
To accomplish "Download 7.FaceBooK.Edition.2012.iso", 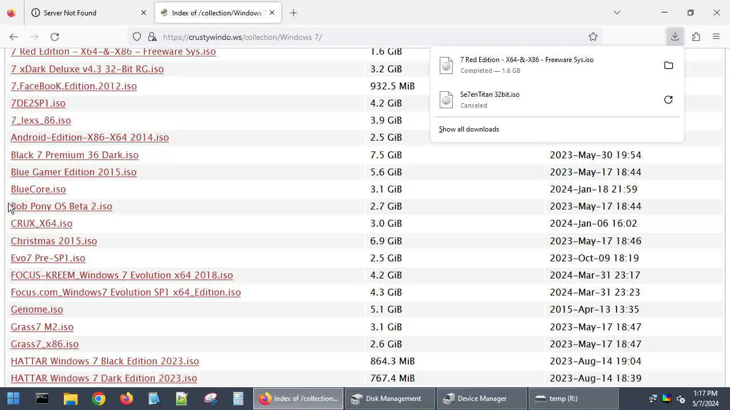I will pyautogui.click(x=74, y=86).
